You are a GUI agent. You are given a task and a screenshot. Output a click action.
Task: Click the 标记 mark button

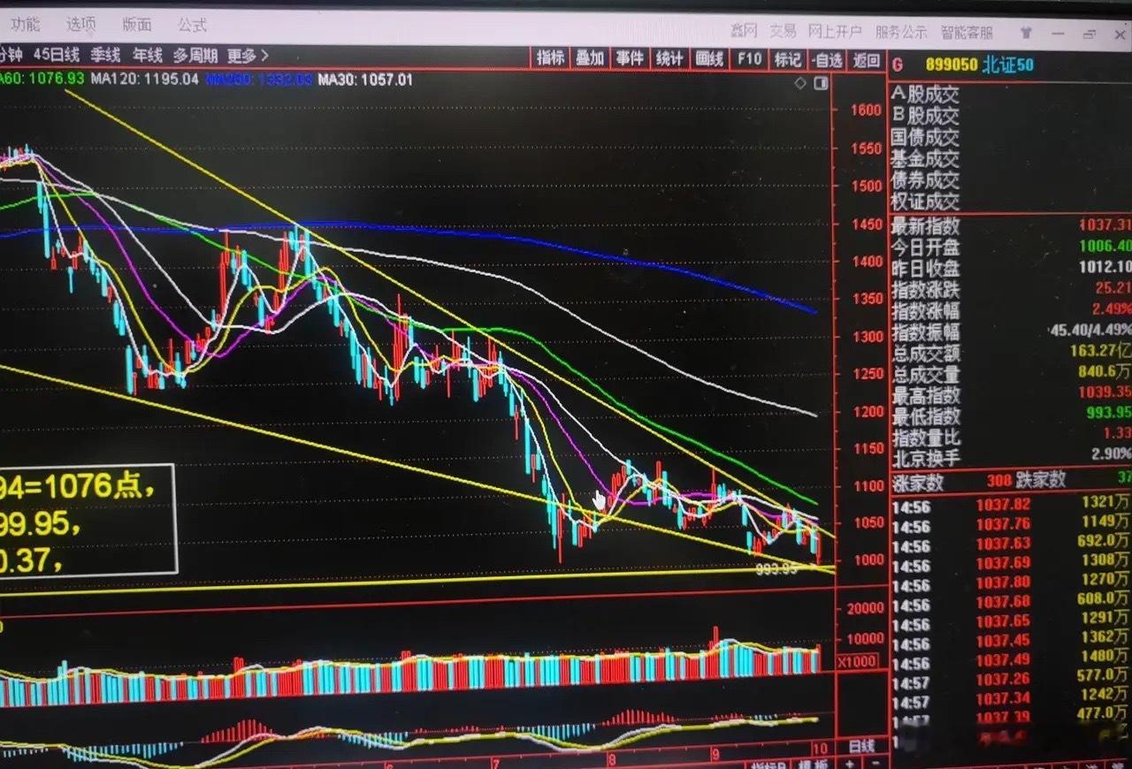(x=788, y=60)
